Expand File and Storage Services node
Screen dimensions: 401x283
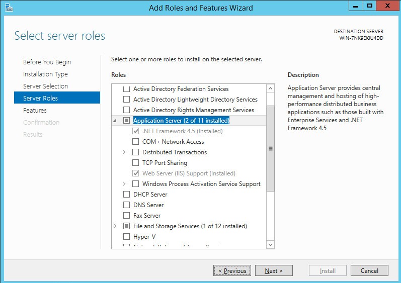pyautogui.click(x=115, y=226)
